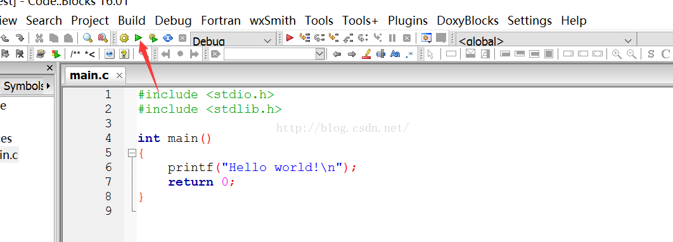The height and width of the screenshot is (242, 673).
Task: Click the Copy icon
Action: click(54, 38)
